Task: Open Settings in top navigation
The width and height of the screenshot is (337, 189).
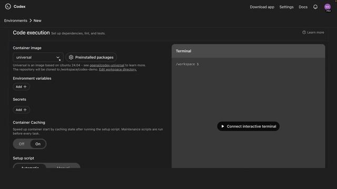Action: [286, 7]
